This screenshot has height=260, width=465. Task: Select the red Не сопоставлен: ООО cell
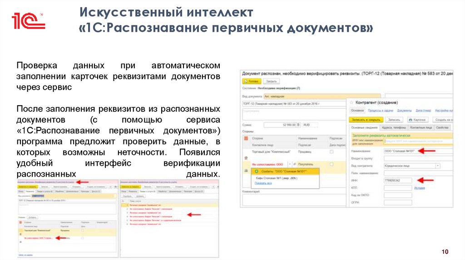[267, 164]
